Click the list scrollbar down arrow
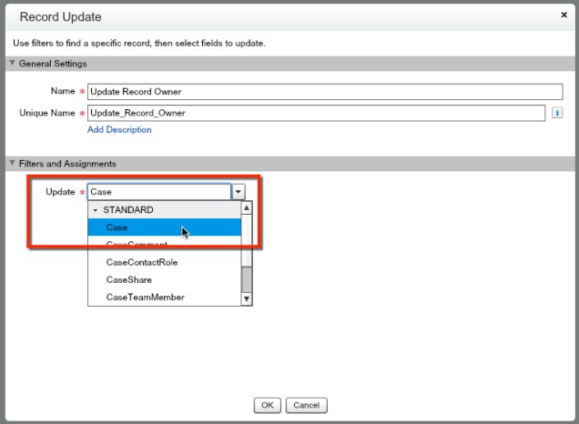This screenshot has height=424, width=579. pos(246,298)
